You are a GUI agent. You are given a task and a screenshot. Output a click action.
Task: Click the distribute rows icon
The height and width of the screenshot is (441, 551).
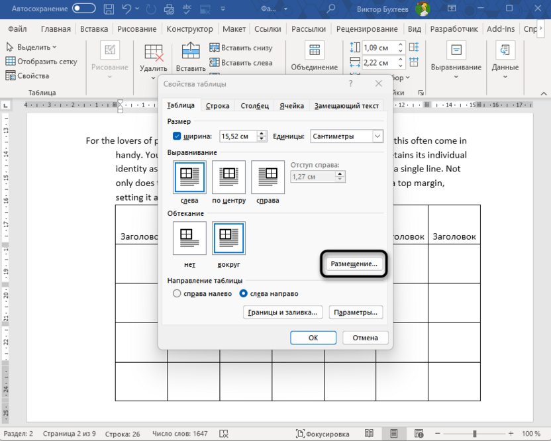coord(414,47)
